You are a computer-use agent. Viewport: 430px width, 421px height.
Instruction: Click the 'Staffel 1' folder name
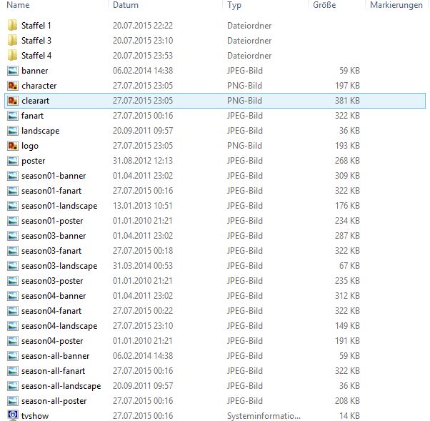36,26
